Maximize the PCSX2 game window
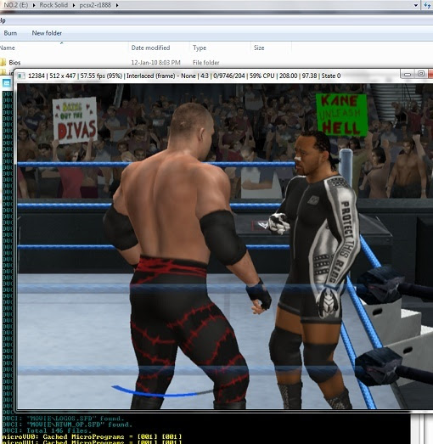The height and width of the screenshot is (444, 433). coord(421,74)
